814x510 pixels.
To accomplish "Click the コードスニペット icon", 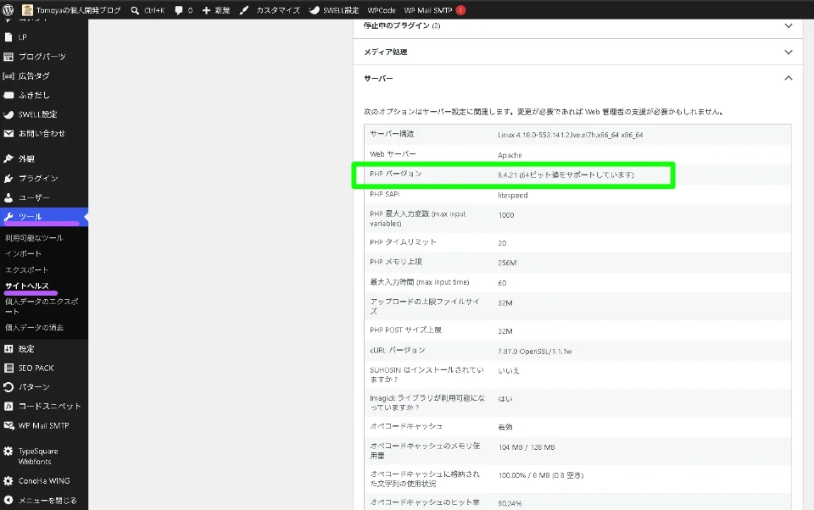I will pos(8,407).
